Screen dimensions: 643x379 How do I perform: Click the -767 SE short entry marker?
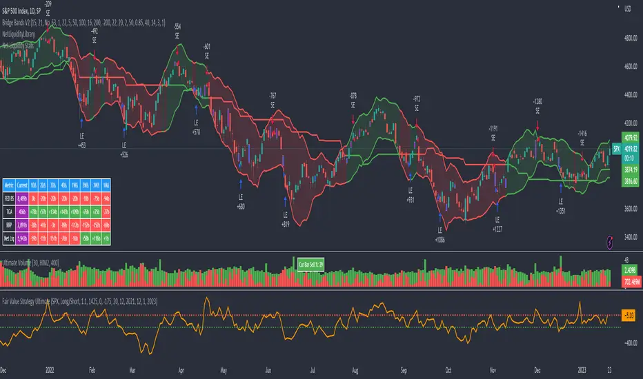tap(273, 100)
